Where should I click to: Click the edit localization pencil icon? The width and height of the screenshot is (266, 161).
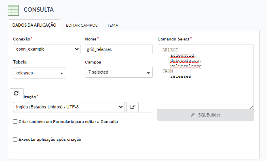point(132,107)
